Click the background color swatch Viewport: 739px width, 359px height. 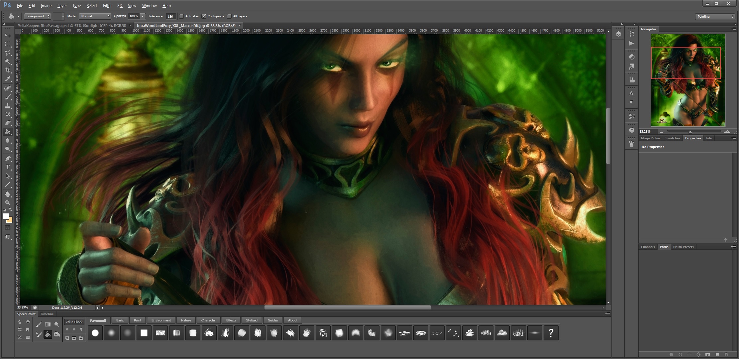[x=10, y=220]
